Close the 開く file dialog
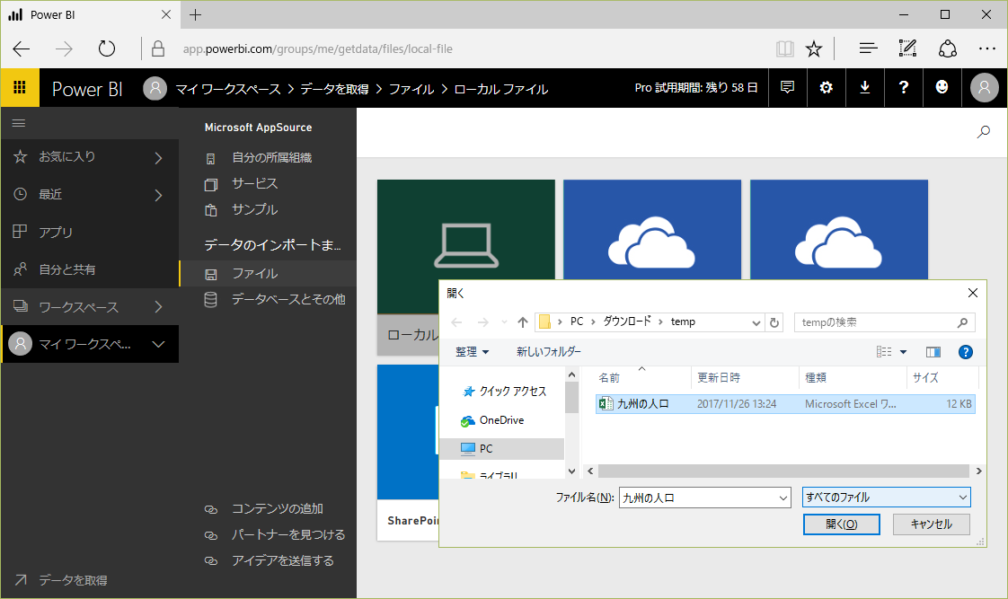1008x599 pixels. point(973,293)
